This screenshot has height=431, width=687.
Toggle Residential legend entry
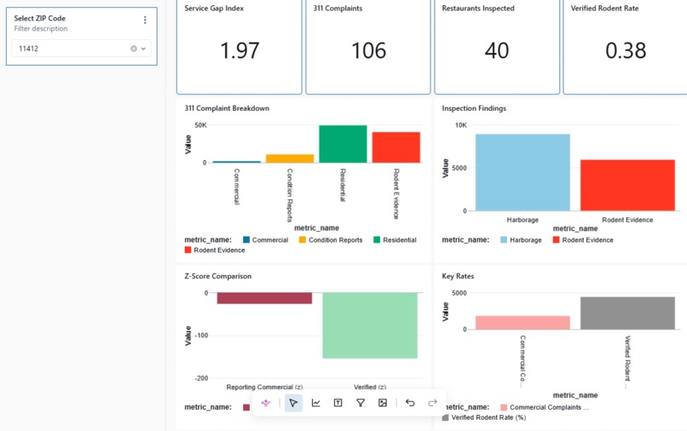pos(395,240)
